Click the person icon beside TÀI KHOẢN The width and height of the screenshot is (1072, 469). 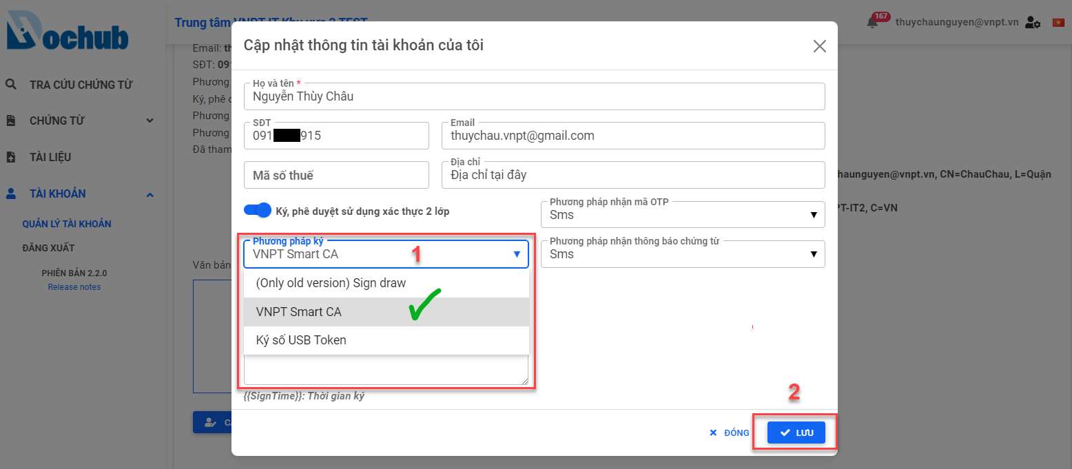pyautogui.click(x=11, y=194)
